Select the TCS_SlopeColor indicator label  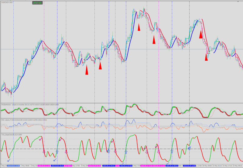click(x=12, y=135)
